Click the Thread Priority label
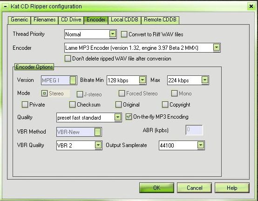Viewport: 258px width, 201px height. click(x=28, y=34)
